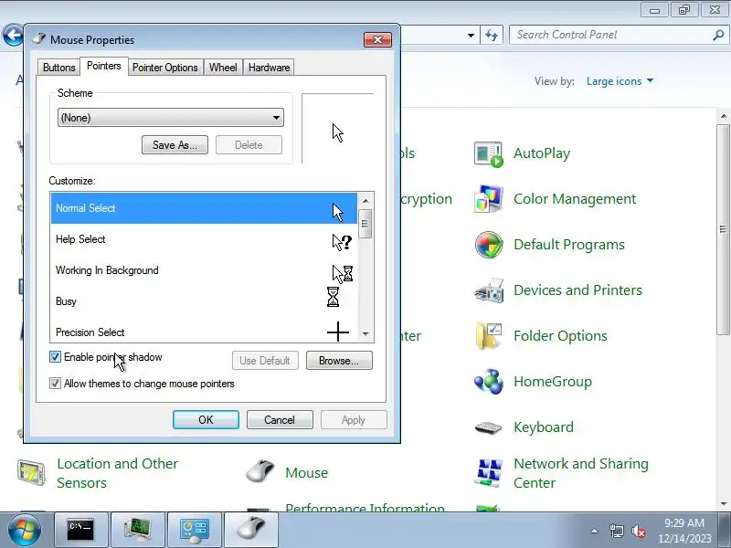Close the Mouse Properties dialog
Screen dimensions: 731x548
pyautogui.click(x=377, y=40)
